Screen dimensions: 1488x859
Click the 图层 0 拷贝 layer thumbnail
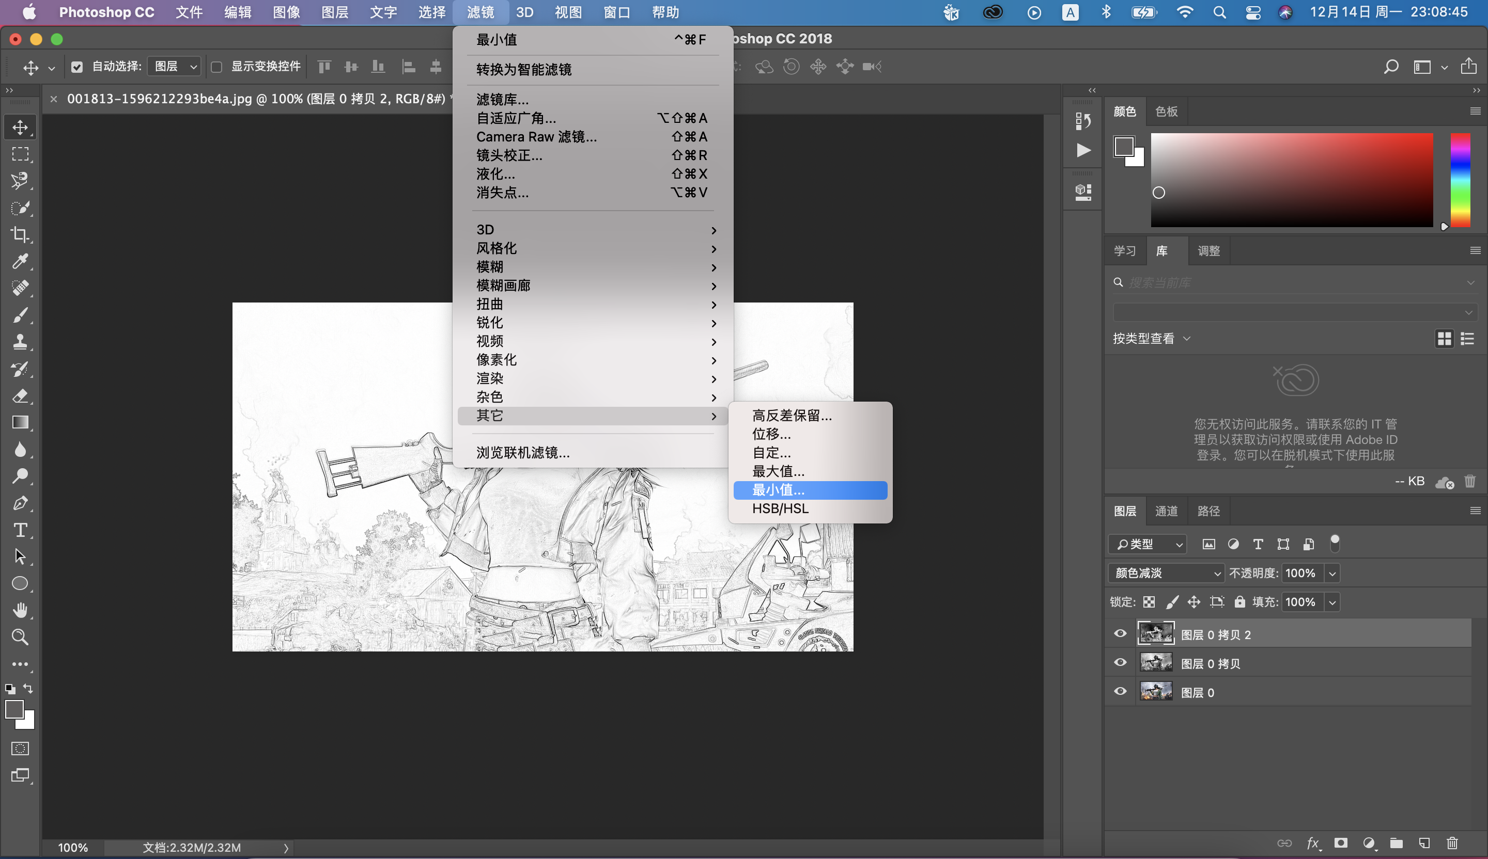[x=1156, y=662]
